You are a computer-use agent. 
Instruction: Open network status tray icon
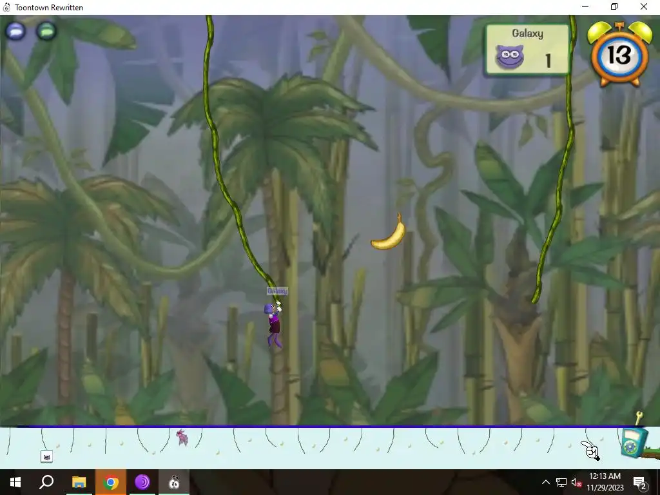(561, 482)
